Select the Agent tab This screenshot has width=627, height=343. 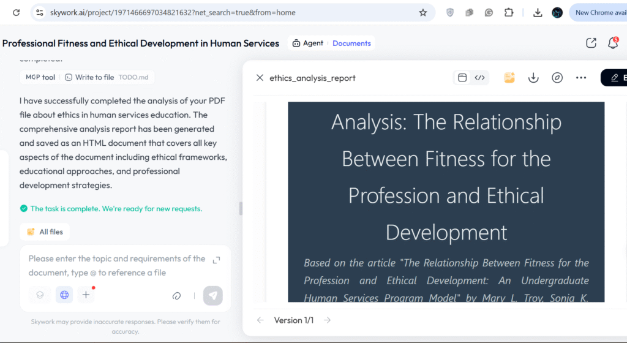coord(308,43)
